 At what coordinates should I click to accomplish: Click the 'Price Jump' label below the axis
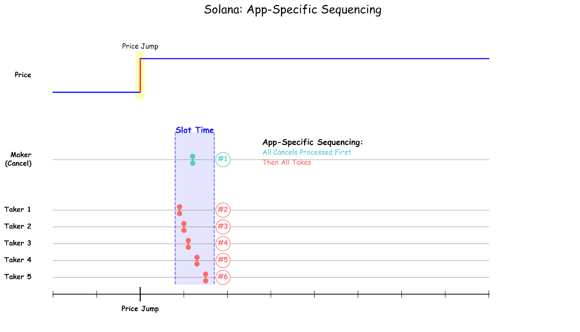tap(140, 309)
